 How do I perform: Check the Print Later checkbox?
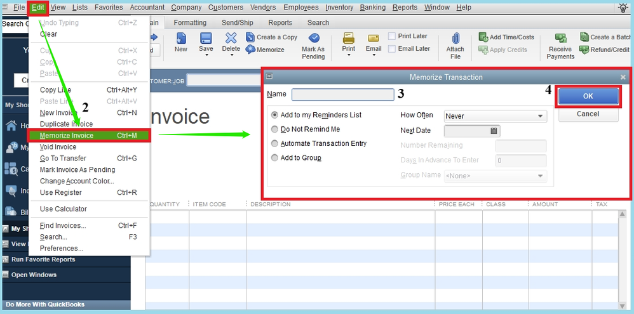[x=391, y=36]
